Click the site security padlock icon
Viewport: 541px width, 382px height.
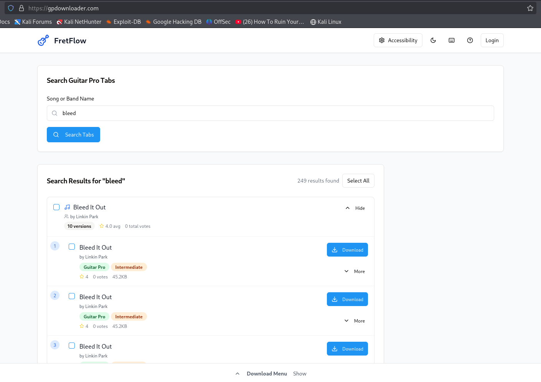(x=21, y=8)
